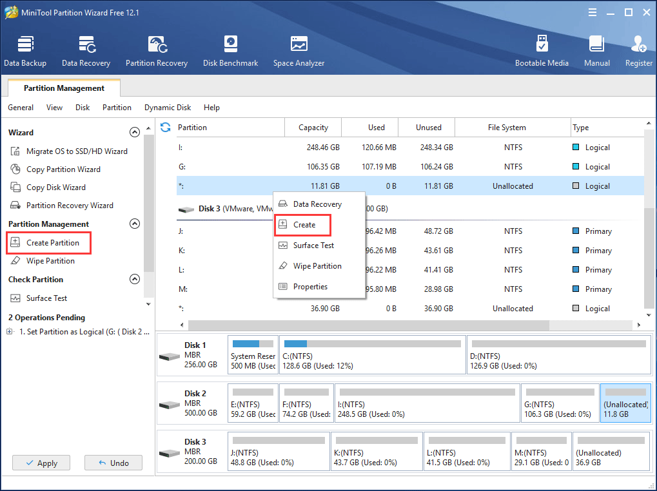Image resolution: width=657 pixels, height=491 pixels.
Task: Open the General menu
Action: [x=21, y=108]
